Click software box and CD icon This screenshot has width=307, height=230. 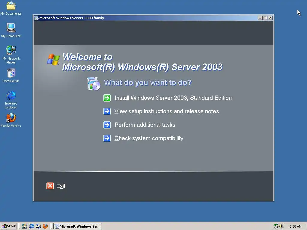pyautogui.click(x=94, y=84)
